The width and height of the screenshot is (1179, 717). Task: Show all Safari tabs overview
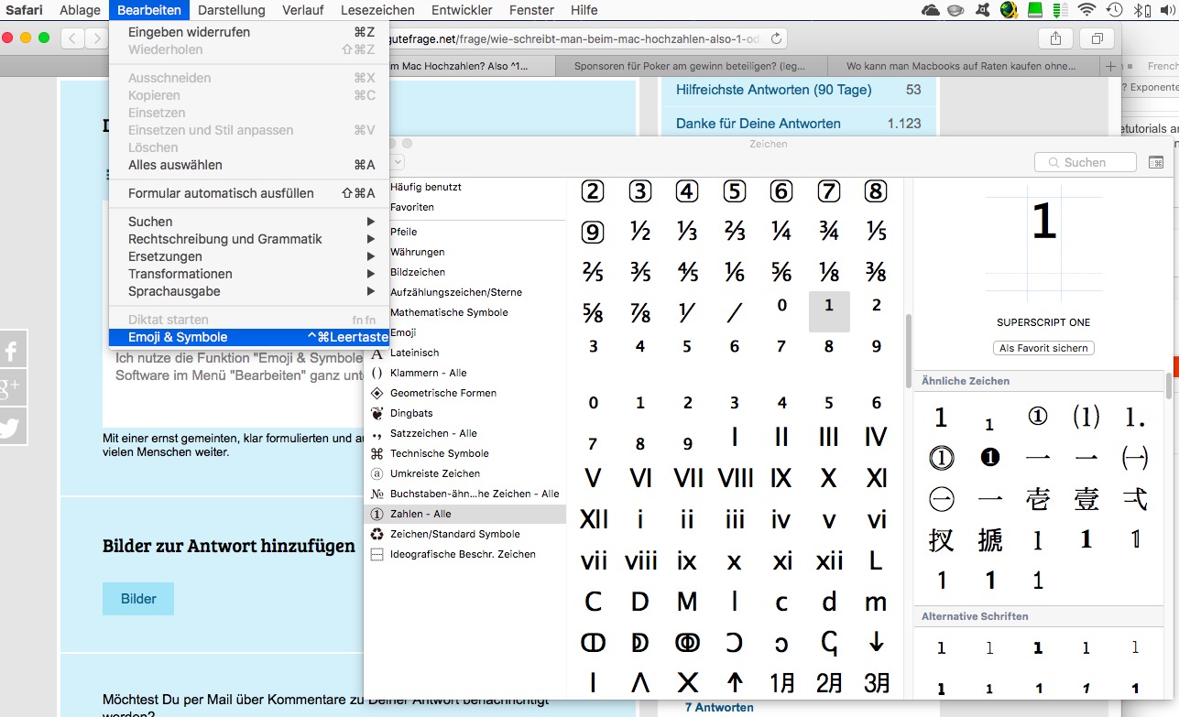[1097, 38]
